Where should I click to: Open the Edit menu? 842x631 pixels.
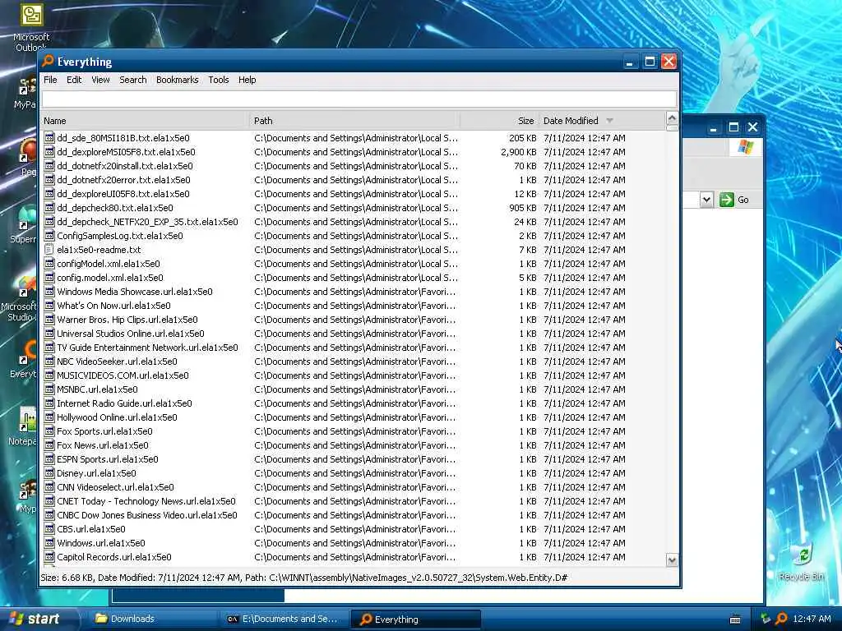click(74, 80)
